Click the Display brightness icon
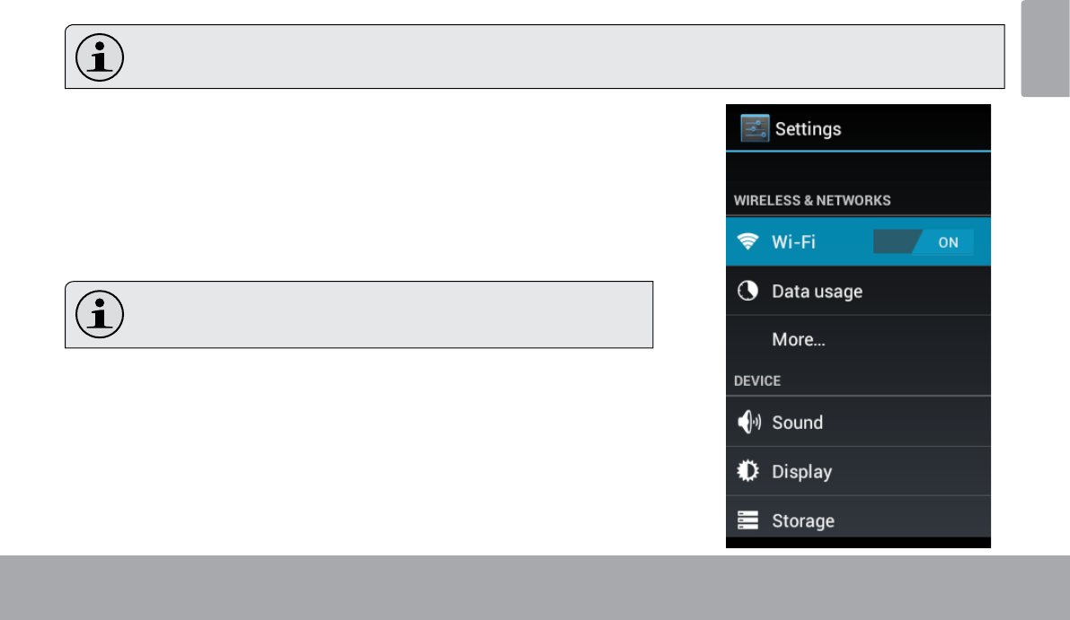Viewport: 1070px width, 620px height. coord(747,471)
